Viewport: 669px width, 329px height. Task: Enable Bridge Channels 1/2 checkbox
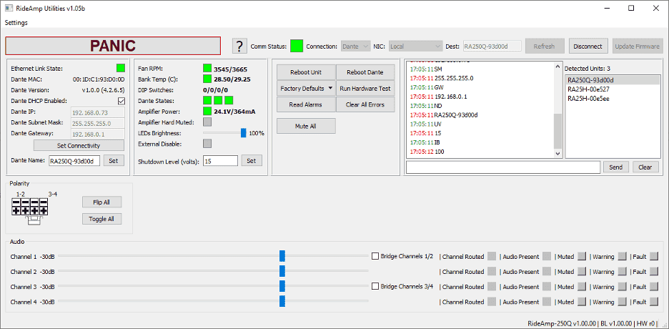375,256
